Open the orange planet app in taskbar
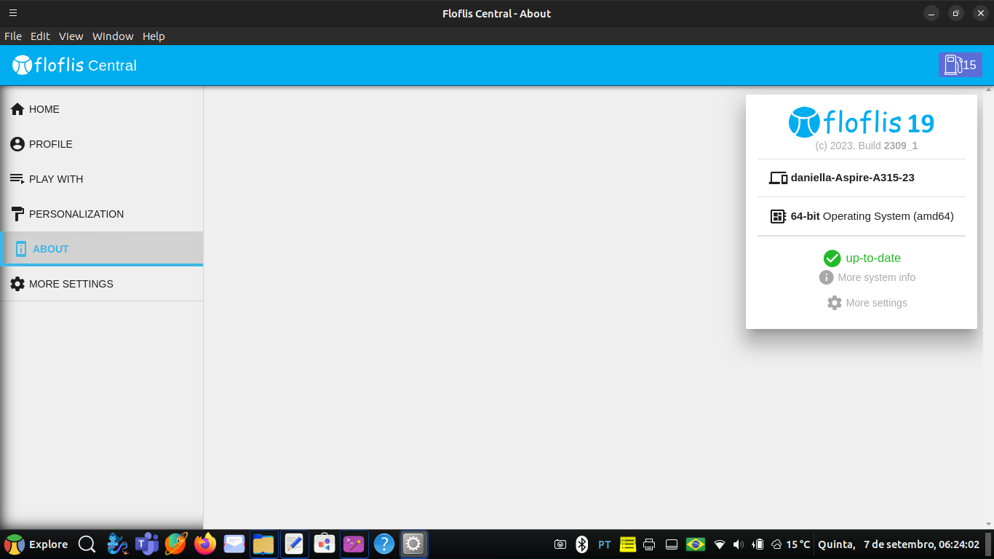Viewport: 994px width, 559px height. 176,544
